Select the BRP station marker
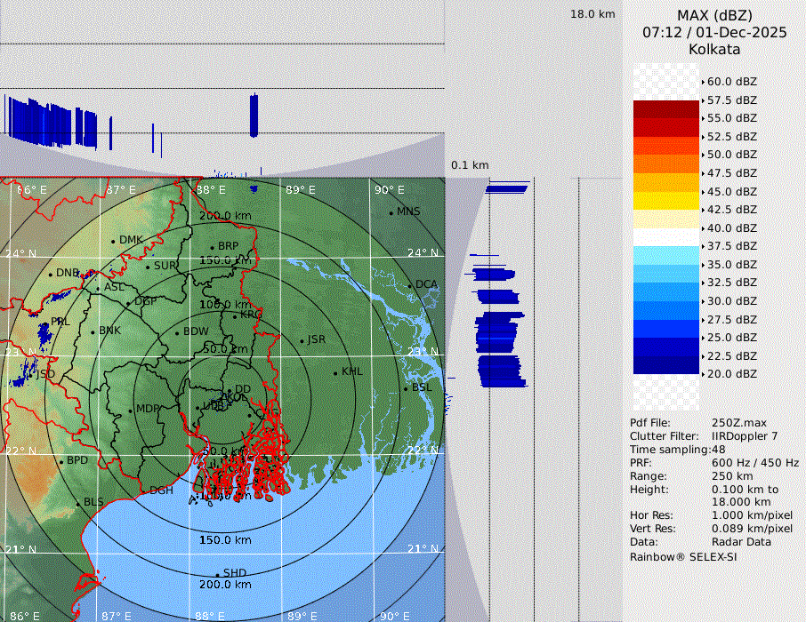 [x=212, y=247]
